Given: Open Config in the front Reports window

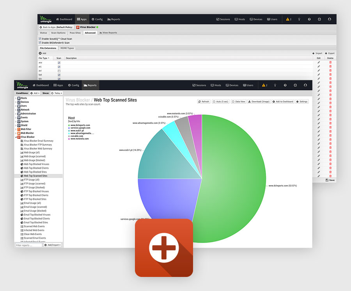Looking at the screenshot, I should tap(74, 85).
